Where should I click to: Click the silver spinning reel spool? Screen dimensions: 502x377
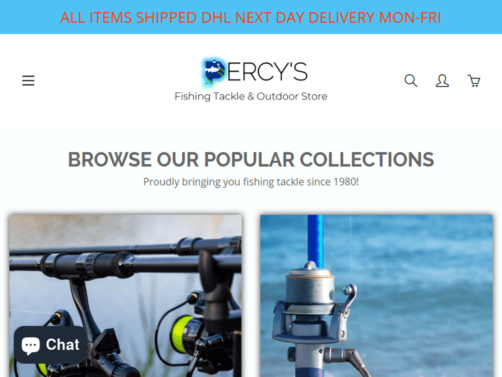(x=310, y=290)
